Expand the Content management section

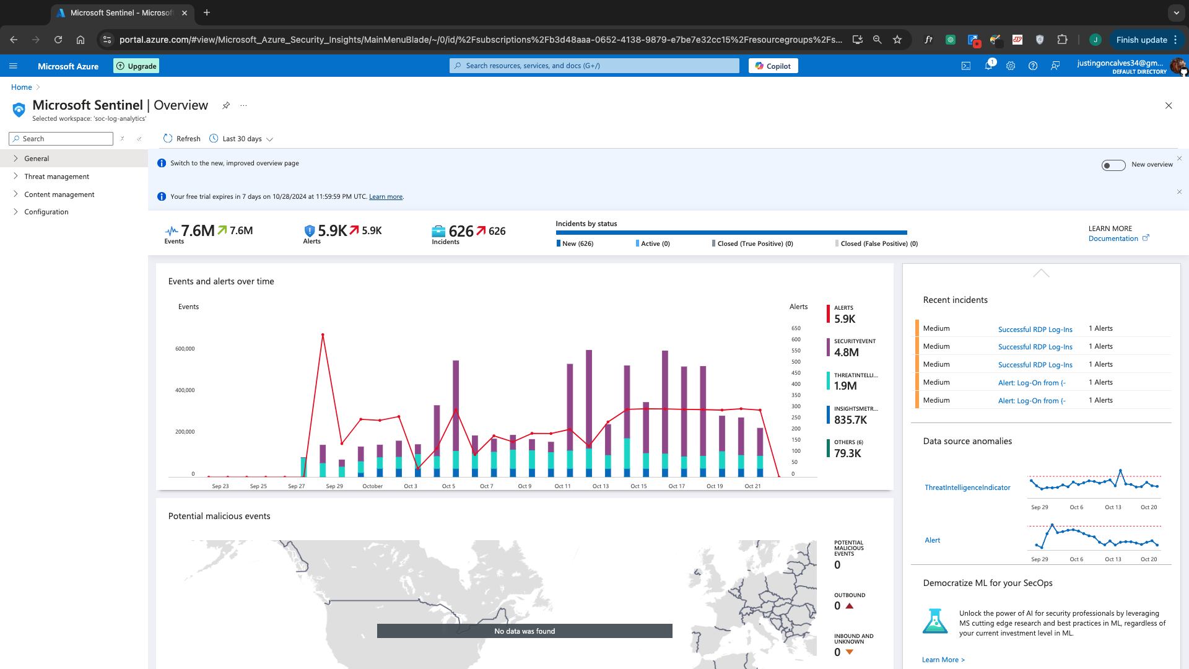(x=74, y=195)
